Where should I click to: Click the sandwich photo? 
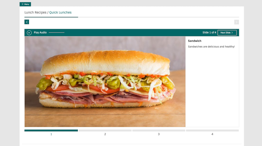tap(105, 82)
